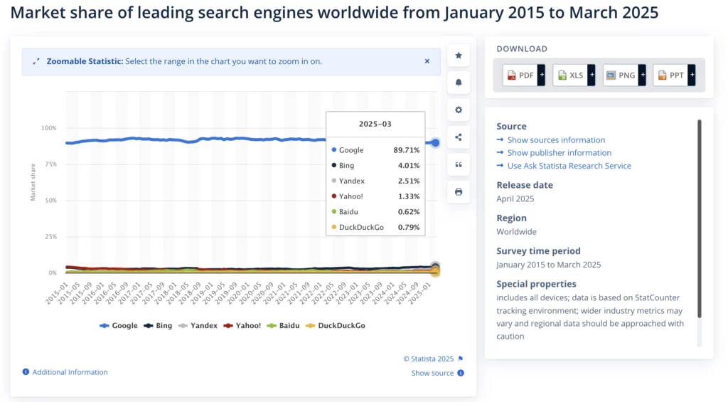The image size is (728, 402).
Task: Click the quotation citation icon
Action: tap(459, 164)
